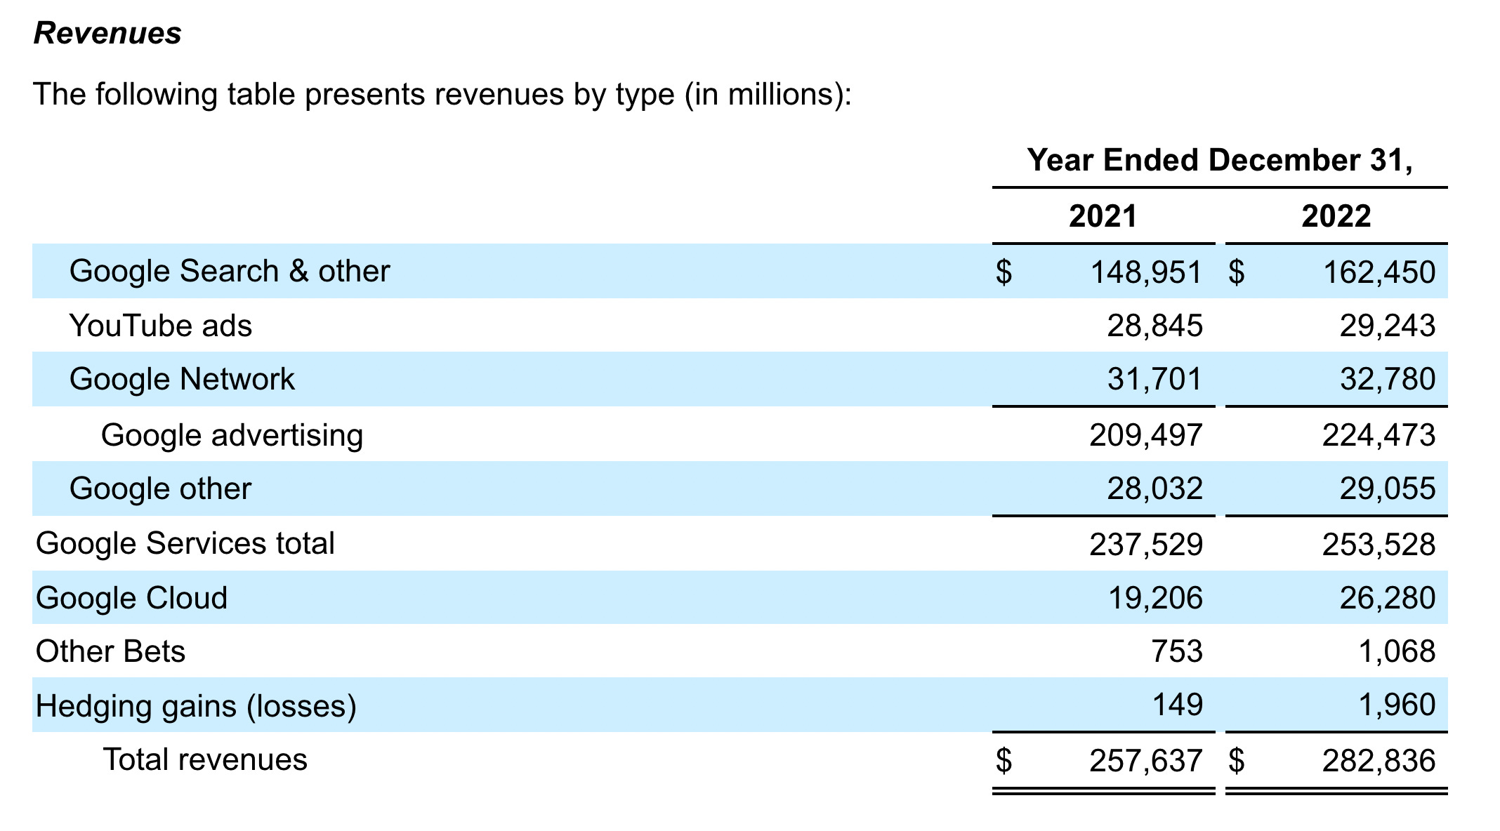Select the 2022 column header
The image size is (1500, 831).
pos(1336,215)
